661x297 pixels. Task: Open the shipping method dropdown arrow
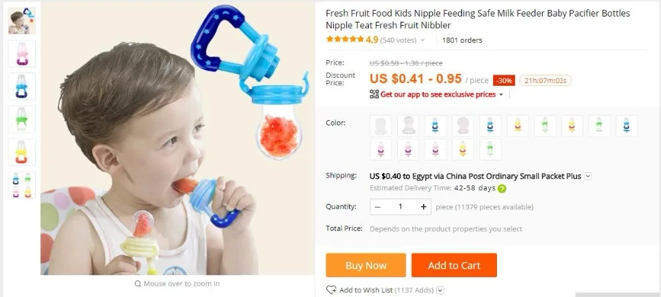point(588,176)
